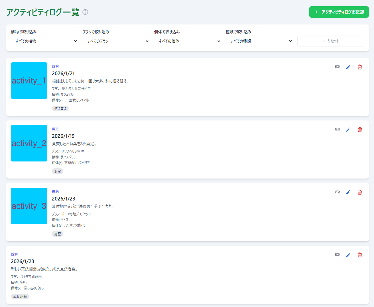Click the text 個体(s): 玄関のサンスベリア
The image size is (374, 307).
click(71, 163)
